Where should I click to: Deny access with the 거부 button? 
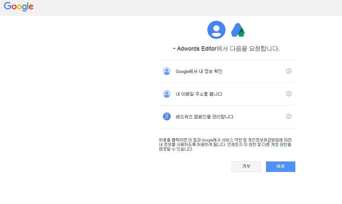pyautogui.click(x=246, y=166)
